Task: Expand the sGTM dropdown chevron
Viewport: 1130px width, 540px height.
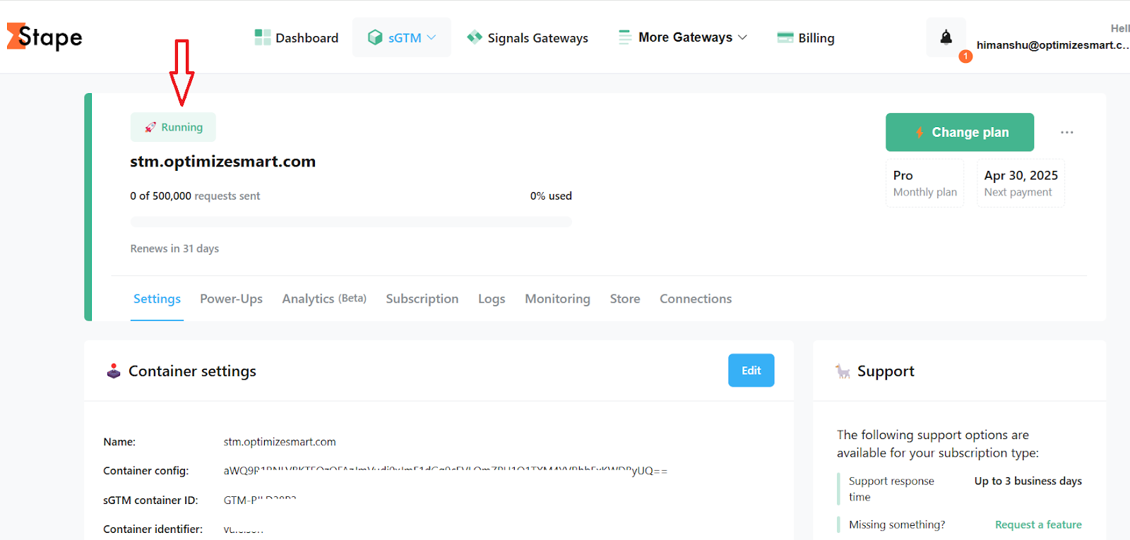Action: [x=432, y=37]
